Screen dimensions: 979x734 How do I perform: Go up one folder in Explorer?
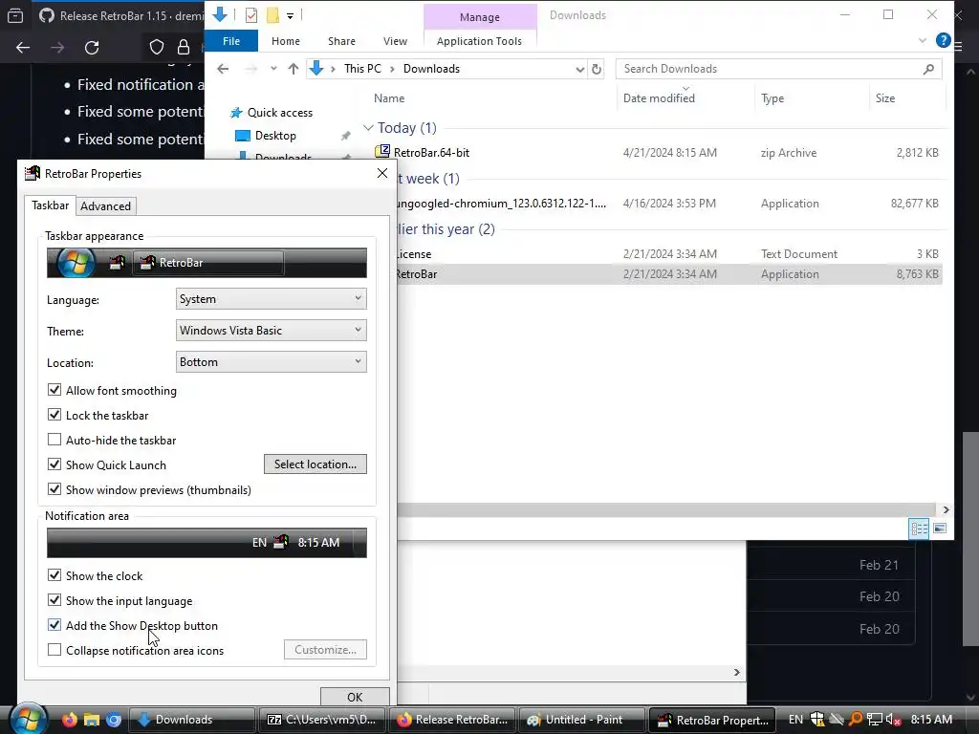click(293, 69)
